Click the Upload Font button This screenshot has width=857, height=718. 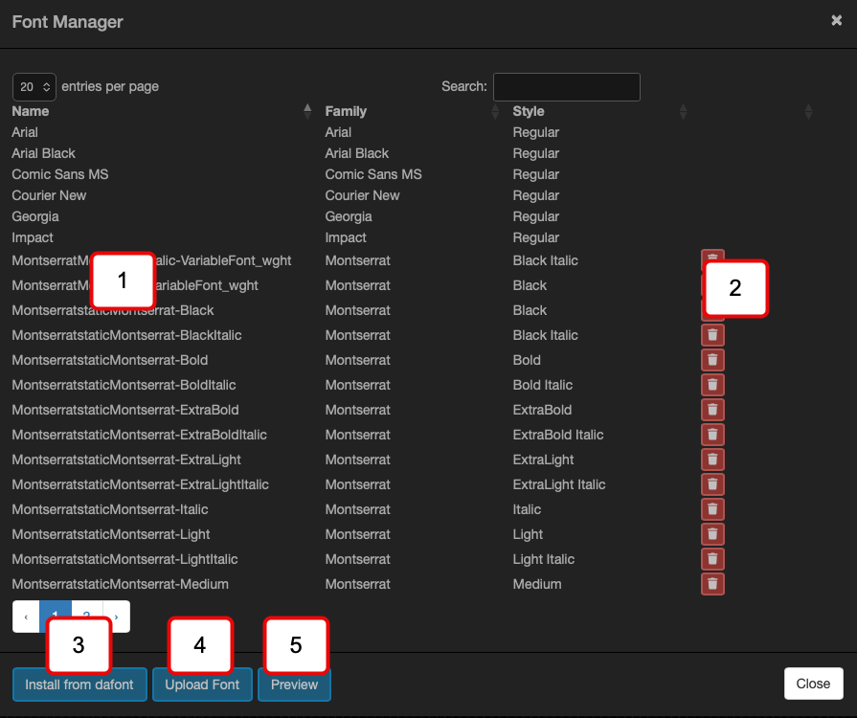point(202,684)
